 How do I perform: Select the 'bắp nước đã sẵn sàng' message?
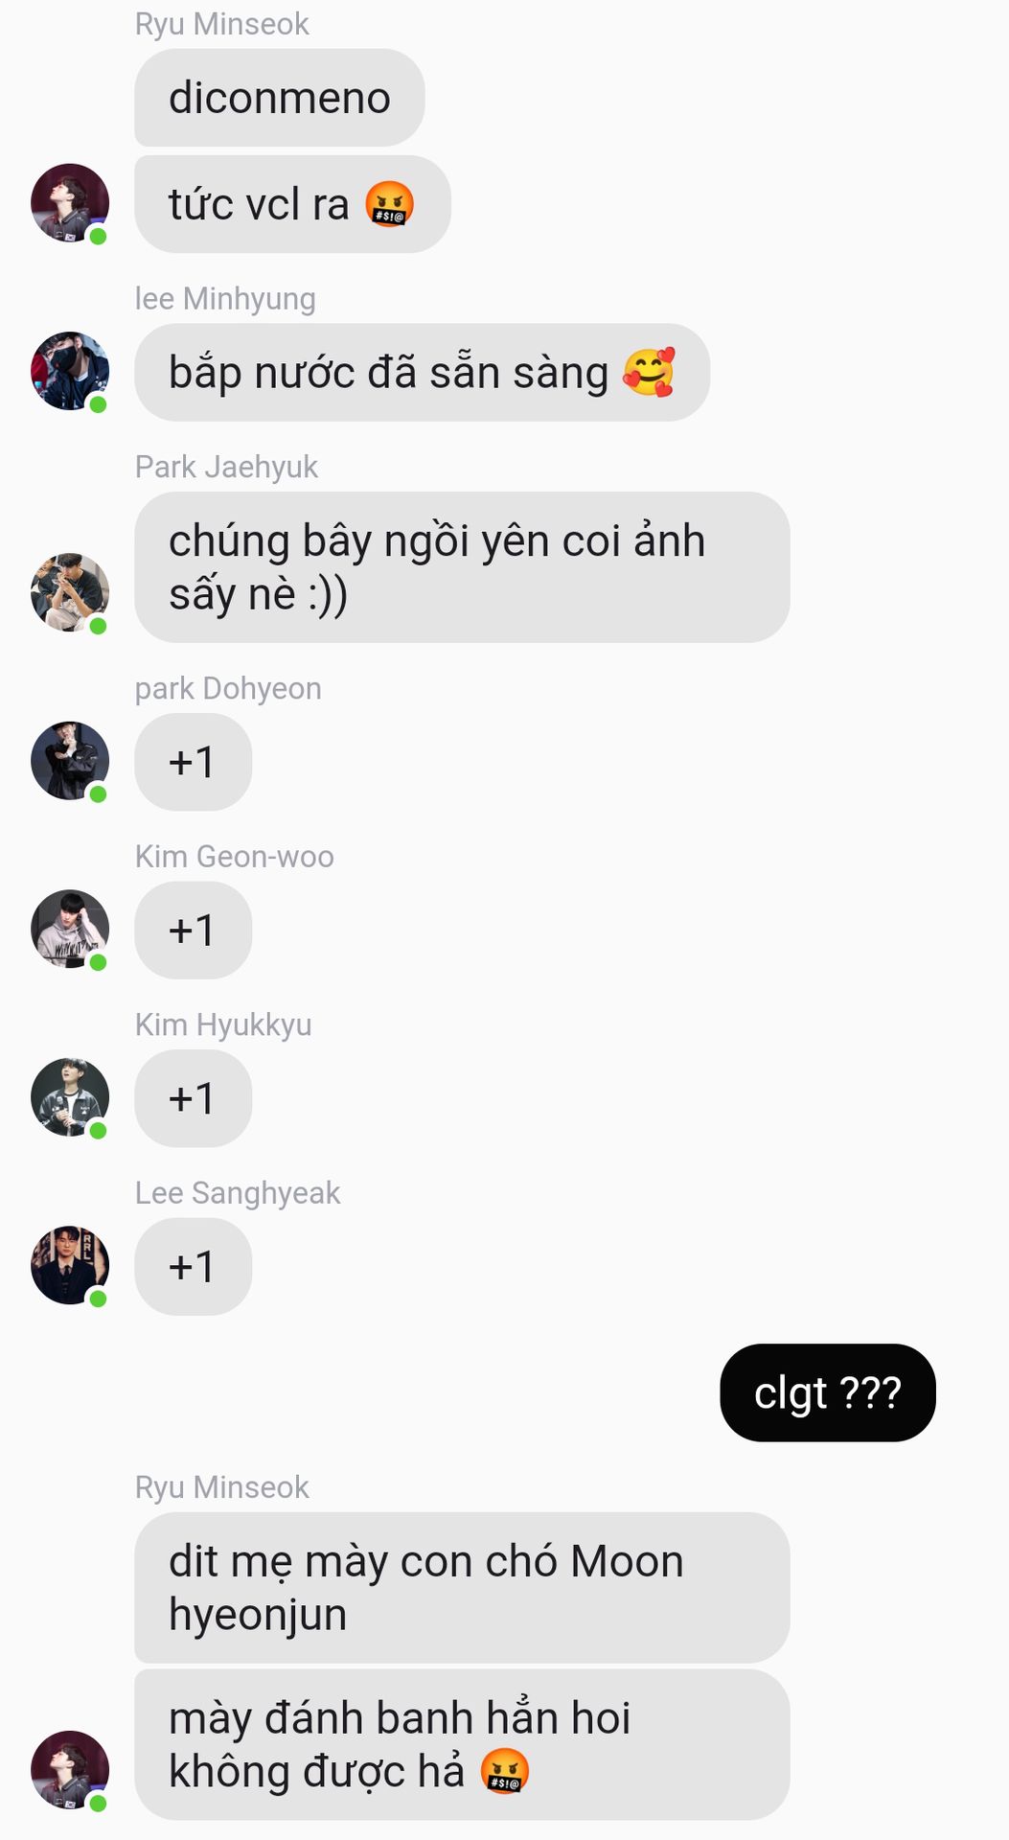click(x=422, y=372)
